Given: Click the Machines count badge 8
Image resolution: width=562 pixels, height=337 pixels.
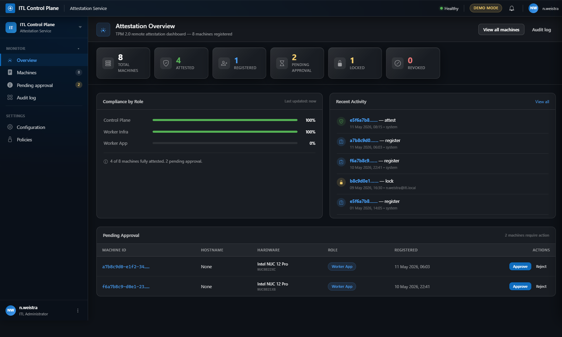Looking at the screenshot, I should point(79,72).
